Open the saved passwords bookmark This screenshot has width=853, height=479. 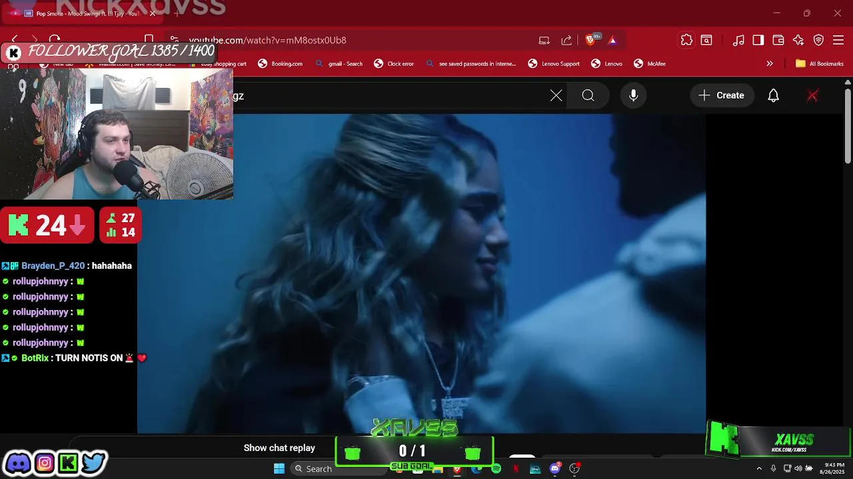coord(471,64)
